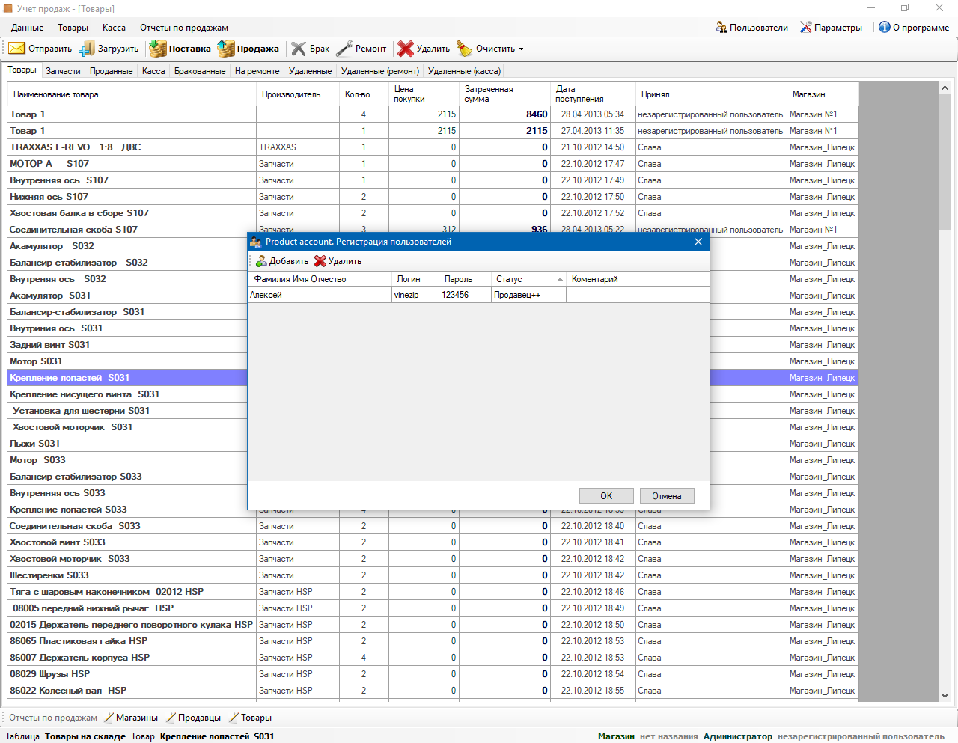Click the Логин column header
The height and width of the screenshot is (743, 958).
pyautogui.click(x=415, y=279)
